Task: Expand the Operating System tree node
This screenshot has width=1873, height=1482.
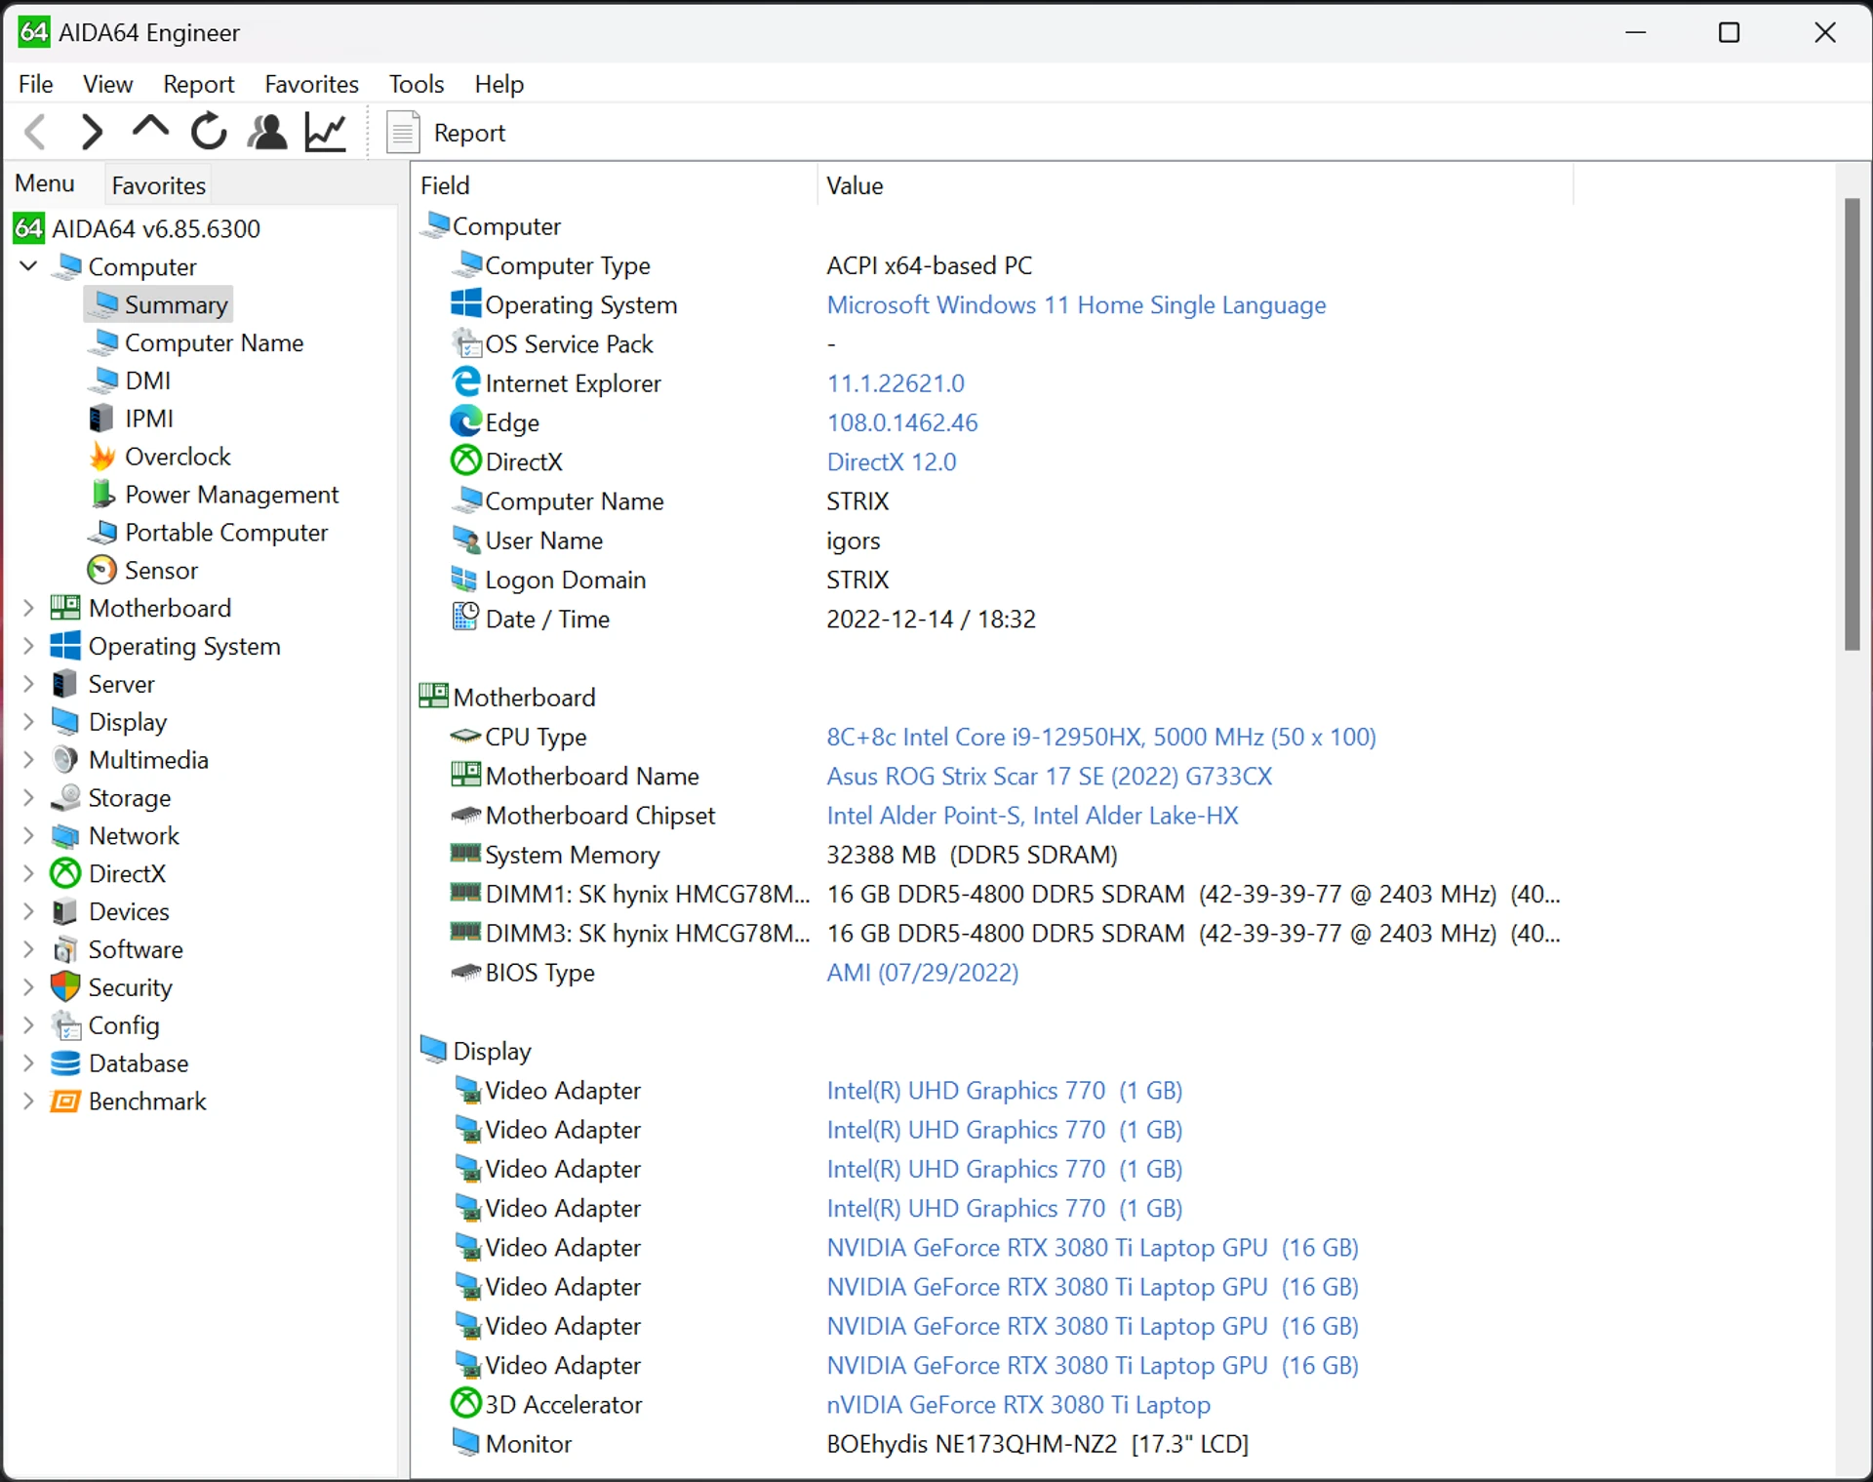Action: (x=28, y=646)
